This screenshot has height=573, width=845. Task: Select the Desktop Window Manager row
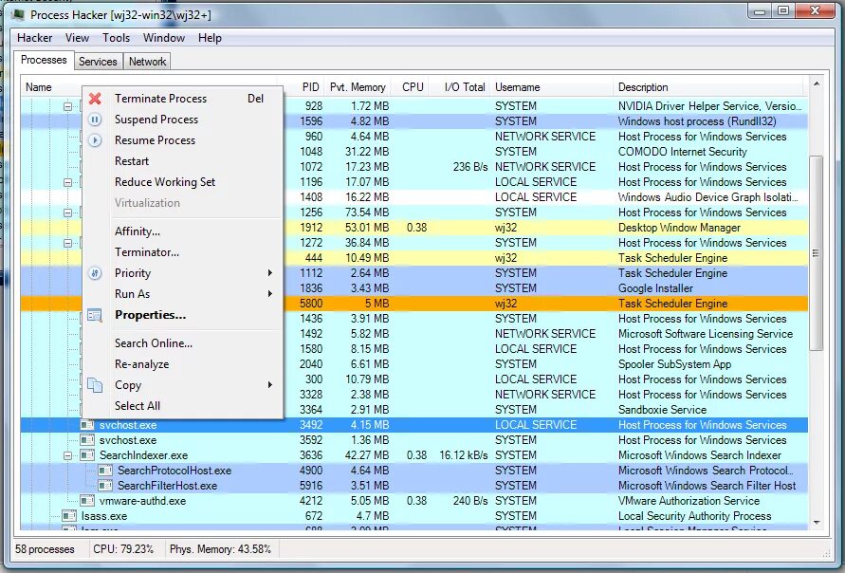[413, 228]
